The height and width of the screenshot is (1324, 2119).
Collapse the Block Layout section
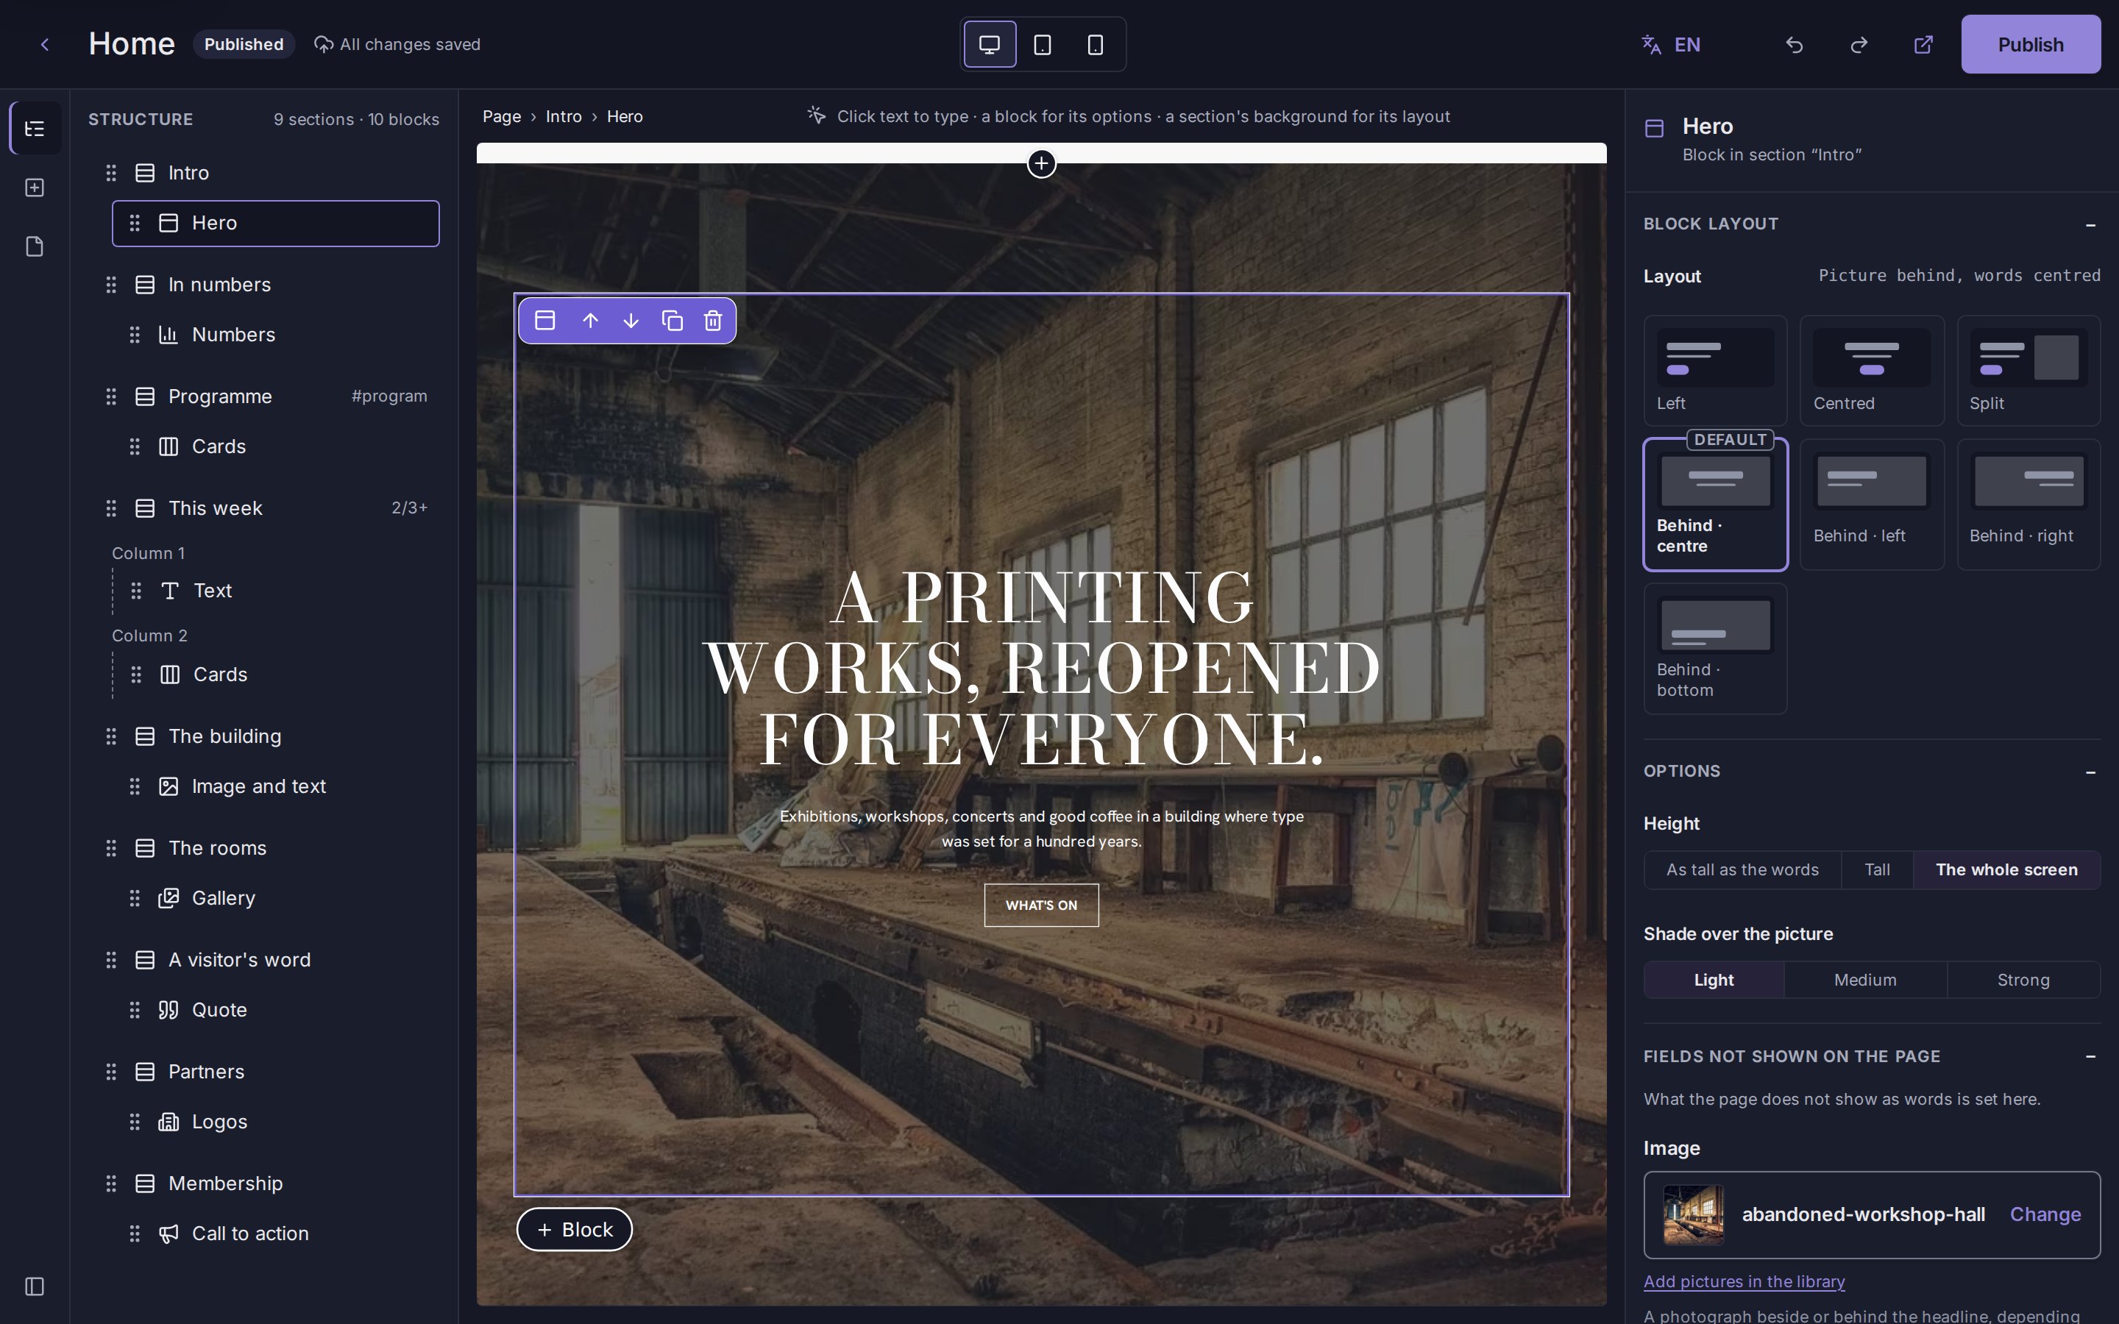click(2090, 225)
